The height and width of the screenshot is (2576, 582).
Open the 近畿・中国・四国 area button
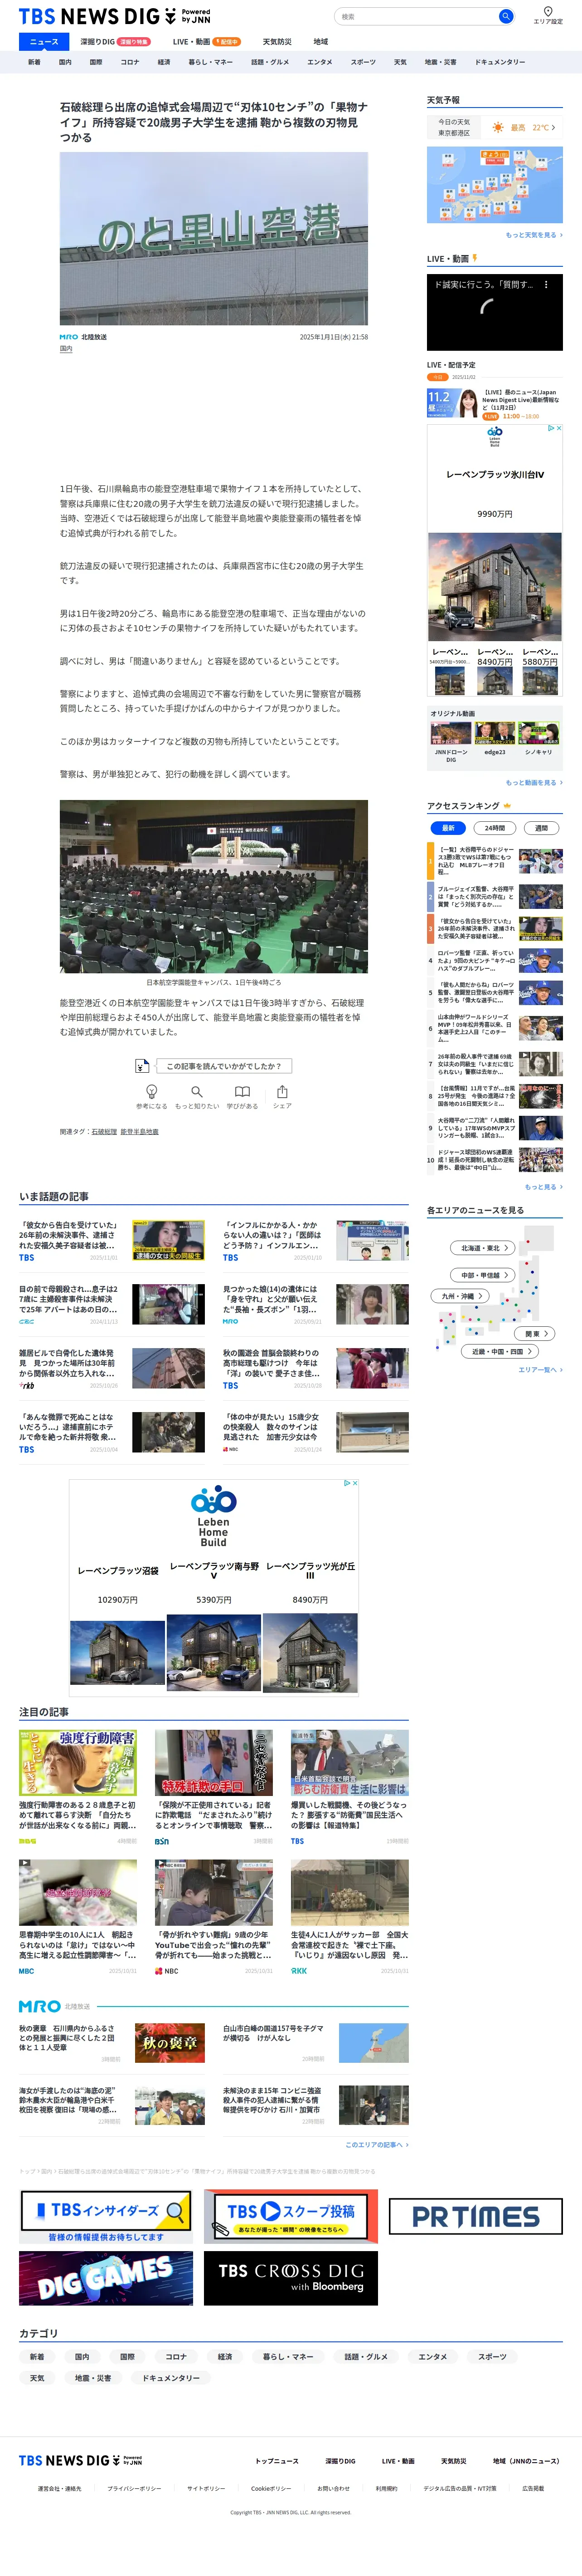(x=500, y=1351)
